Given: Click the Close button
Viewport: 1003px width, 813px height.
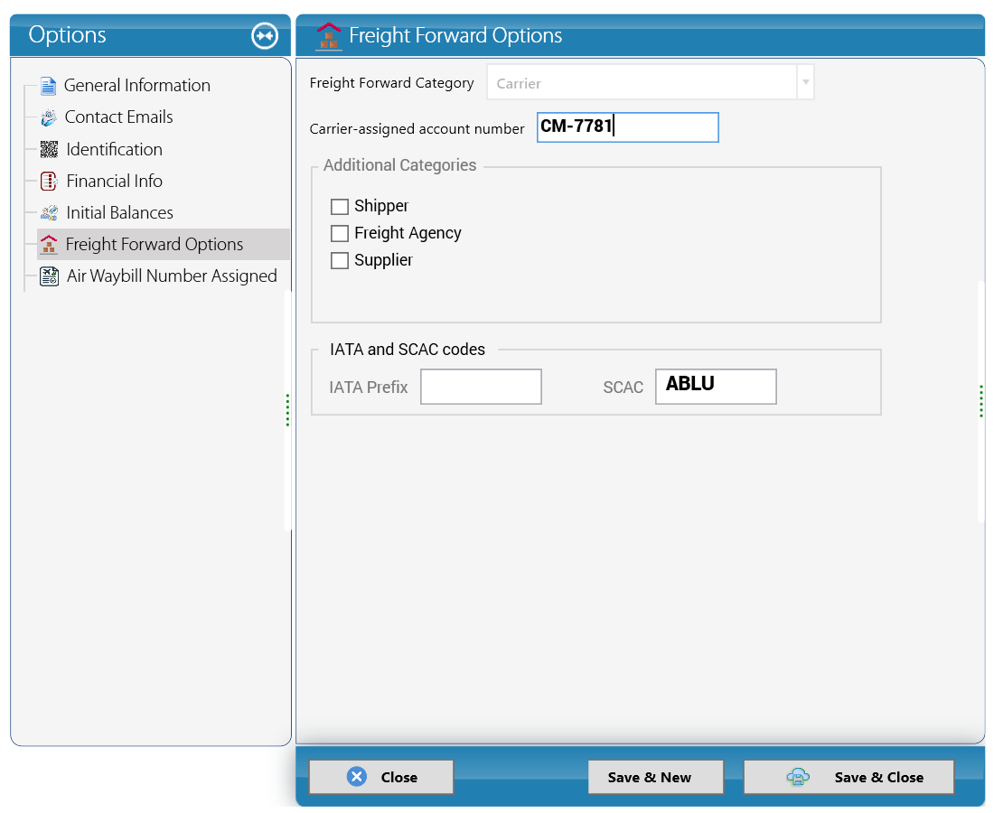Looking at the screenshot, I should coord(381,777).
